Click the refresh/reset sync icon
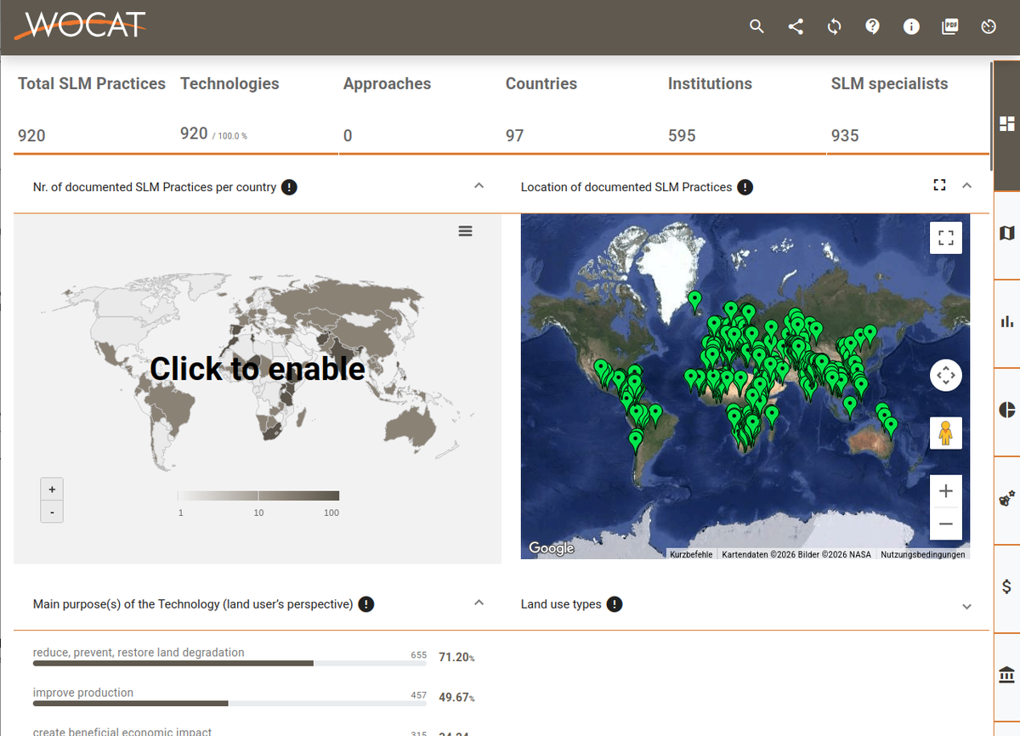The width and height of the screenshot is (1020, 736). 834,26
